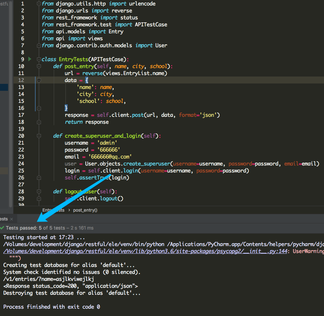Click 'return response' on line 18

87,122
